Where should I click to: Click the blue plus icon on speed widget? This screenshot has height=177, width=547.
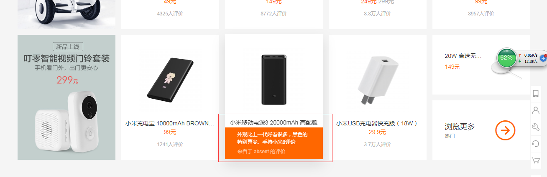click(543, 58)
